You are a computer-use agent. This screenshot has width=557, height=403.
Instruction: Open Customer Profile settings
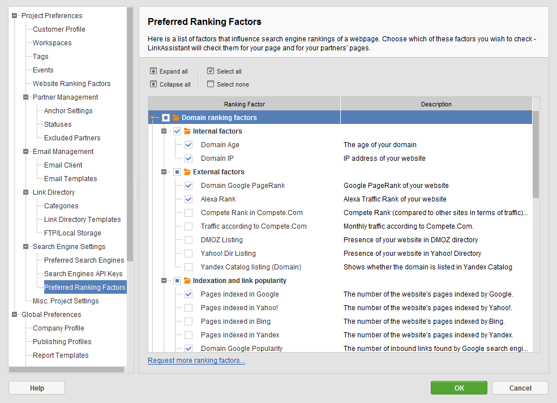pos(59,29)
